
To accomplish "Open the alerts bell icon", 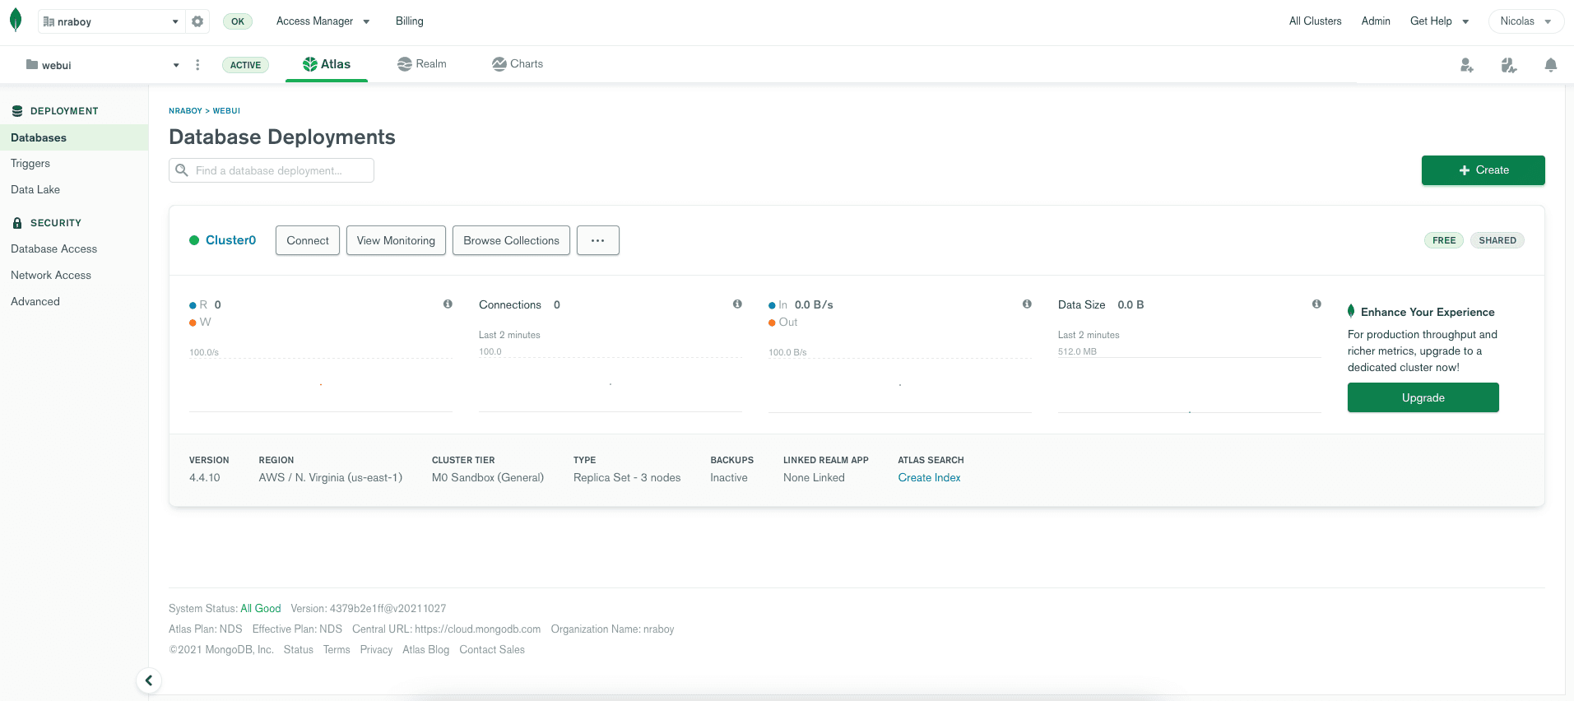I will 1550,65.
